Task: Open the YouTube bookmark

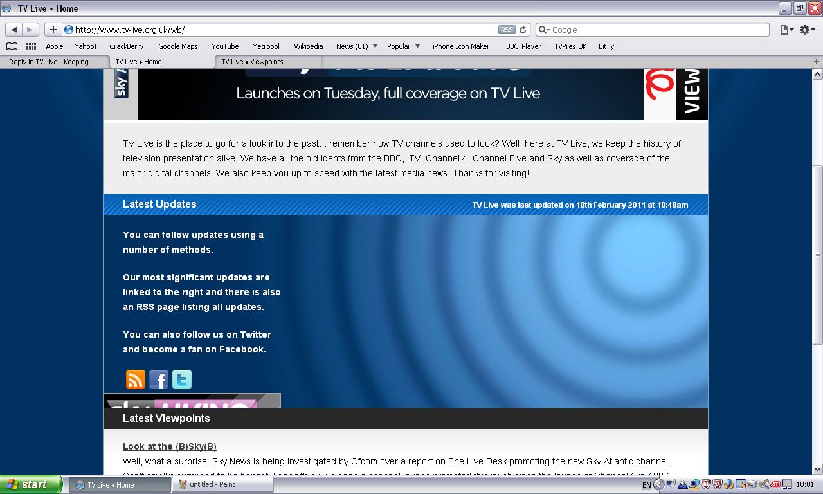Action: pos(225,46)
